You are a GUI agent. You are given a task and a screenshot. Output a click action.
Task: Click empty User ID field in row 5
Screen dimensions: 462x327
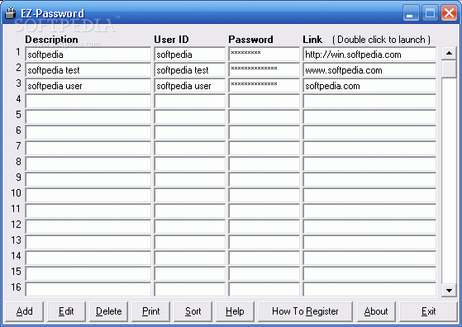(x=190, y=117)
